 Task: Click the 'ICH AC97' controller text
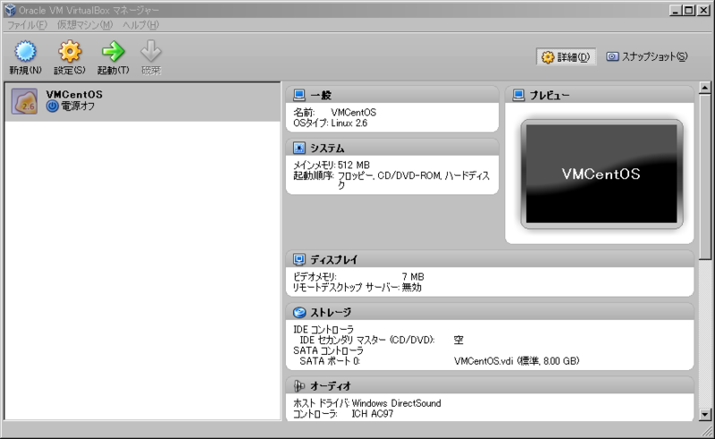coord(372,413)
